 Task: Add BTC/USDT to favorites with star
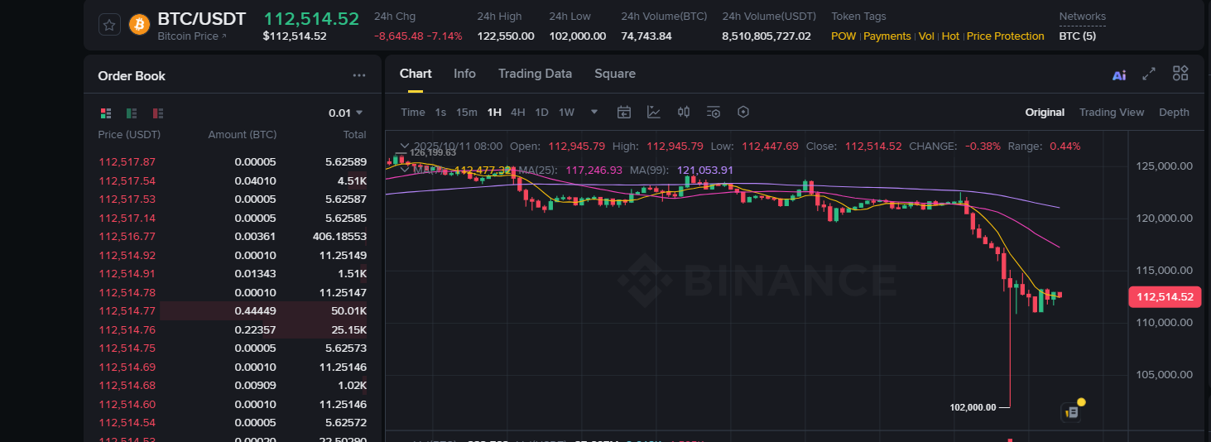click(x=110, y=25)
